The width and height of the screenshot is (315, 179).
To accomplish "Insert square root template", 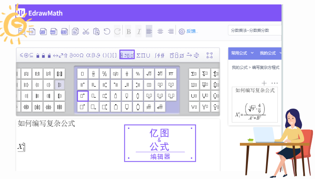I will click(149, 74).
